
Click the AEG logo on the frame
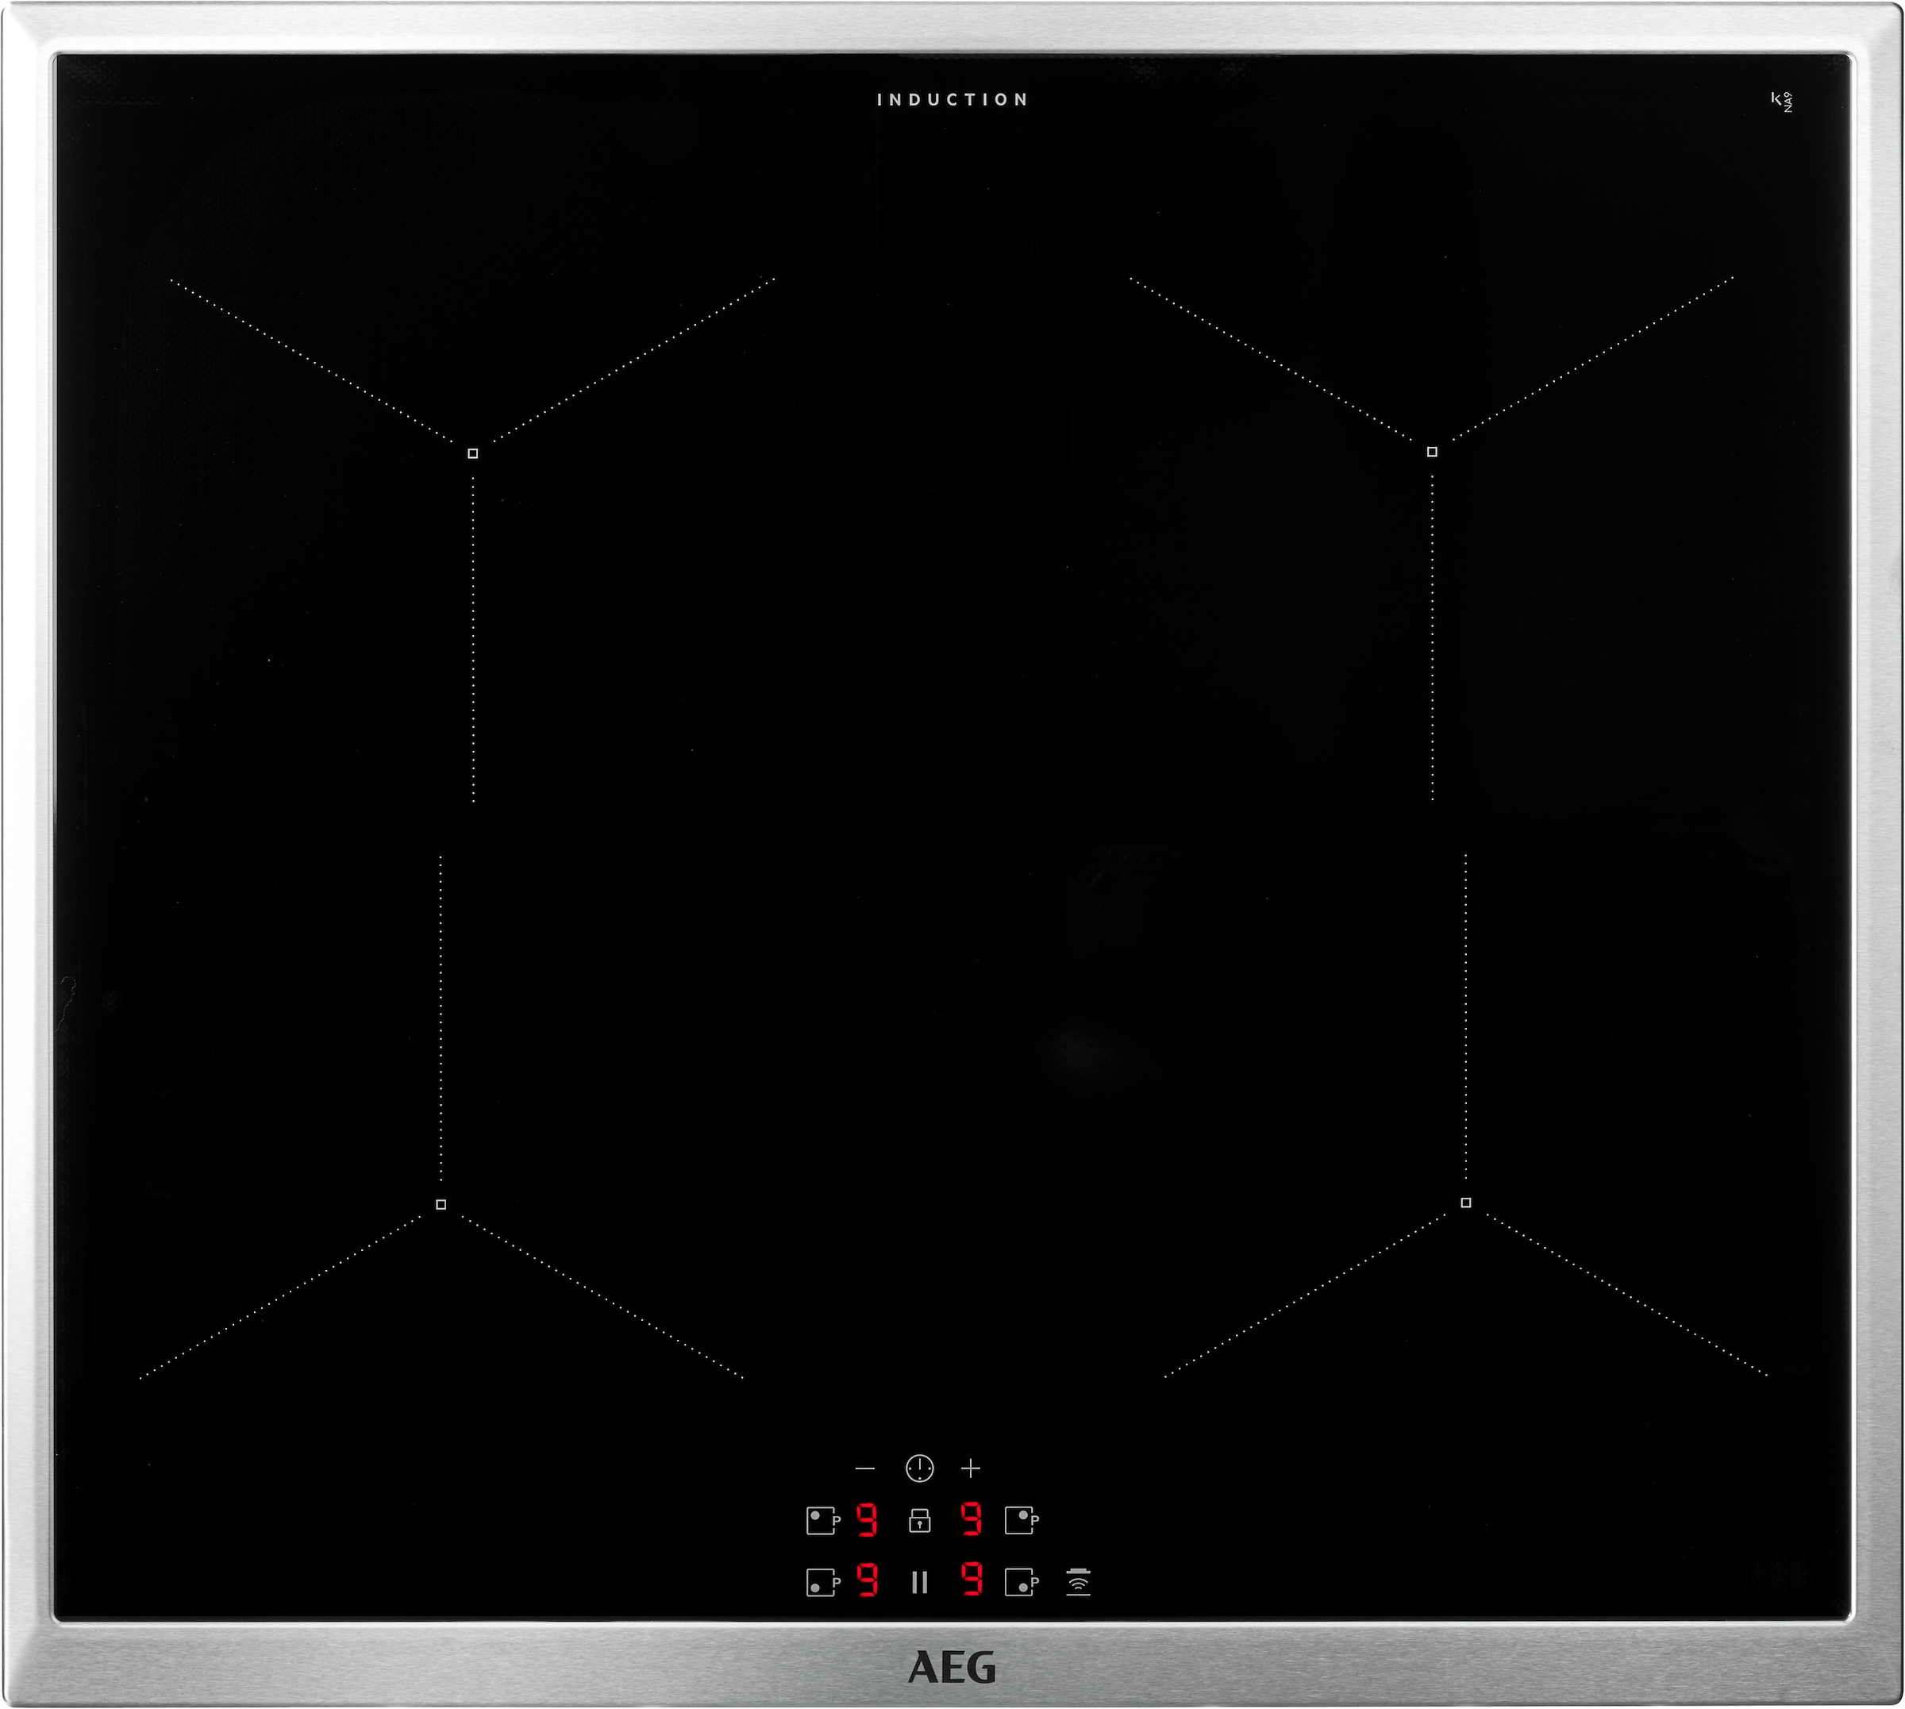952,1667
